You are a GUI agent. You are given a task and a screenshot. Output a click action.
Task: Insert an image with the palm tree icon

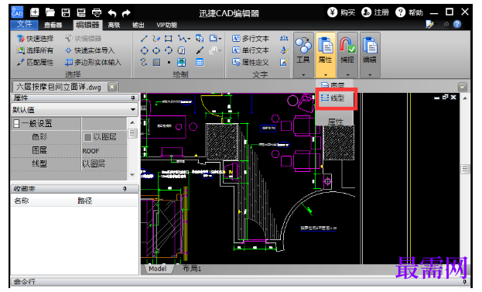(x=181, y=63)
